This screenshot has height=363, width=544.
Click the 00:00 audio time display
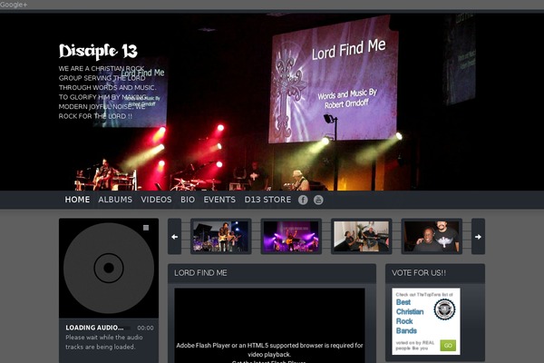[145, 328]
